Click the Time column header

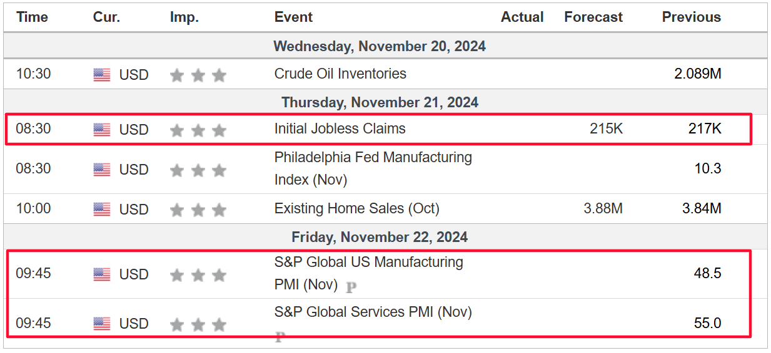(x=33, y=17)
